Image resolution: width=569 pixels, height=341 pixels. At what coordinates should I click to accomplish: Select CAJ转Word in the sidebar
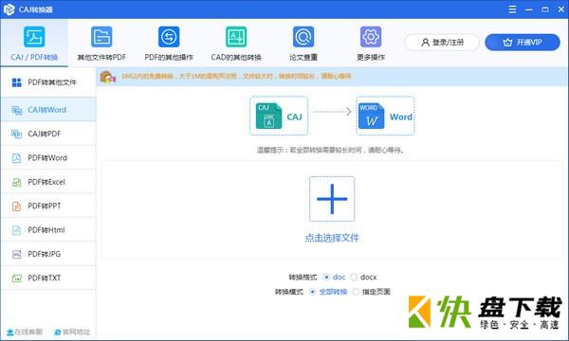click(48, 110)
